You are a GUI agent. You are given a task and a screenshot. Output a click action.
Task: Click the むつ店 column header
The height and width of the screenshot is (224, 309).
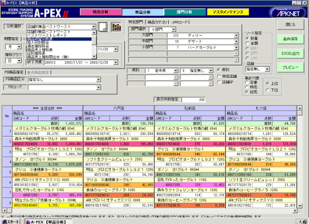[x=261, y=108]
